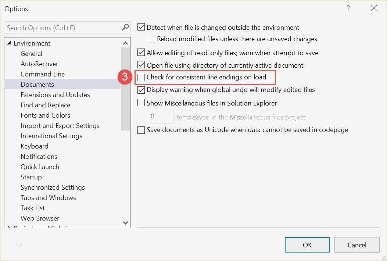Enable Check for consistent line endings
The image size is (387, 261).
point(141,78)
